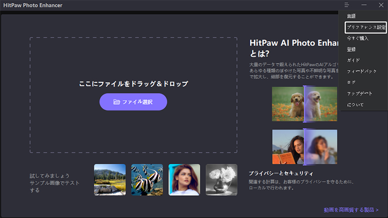Click the puppy before/after comparison image

(x=305, y=104)
